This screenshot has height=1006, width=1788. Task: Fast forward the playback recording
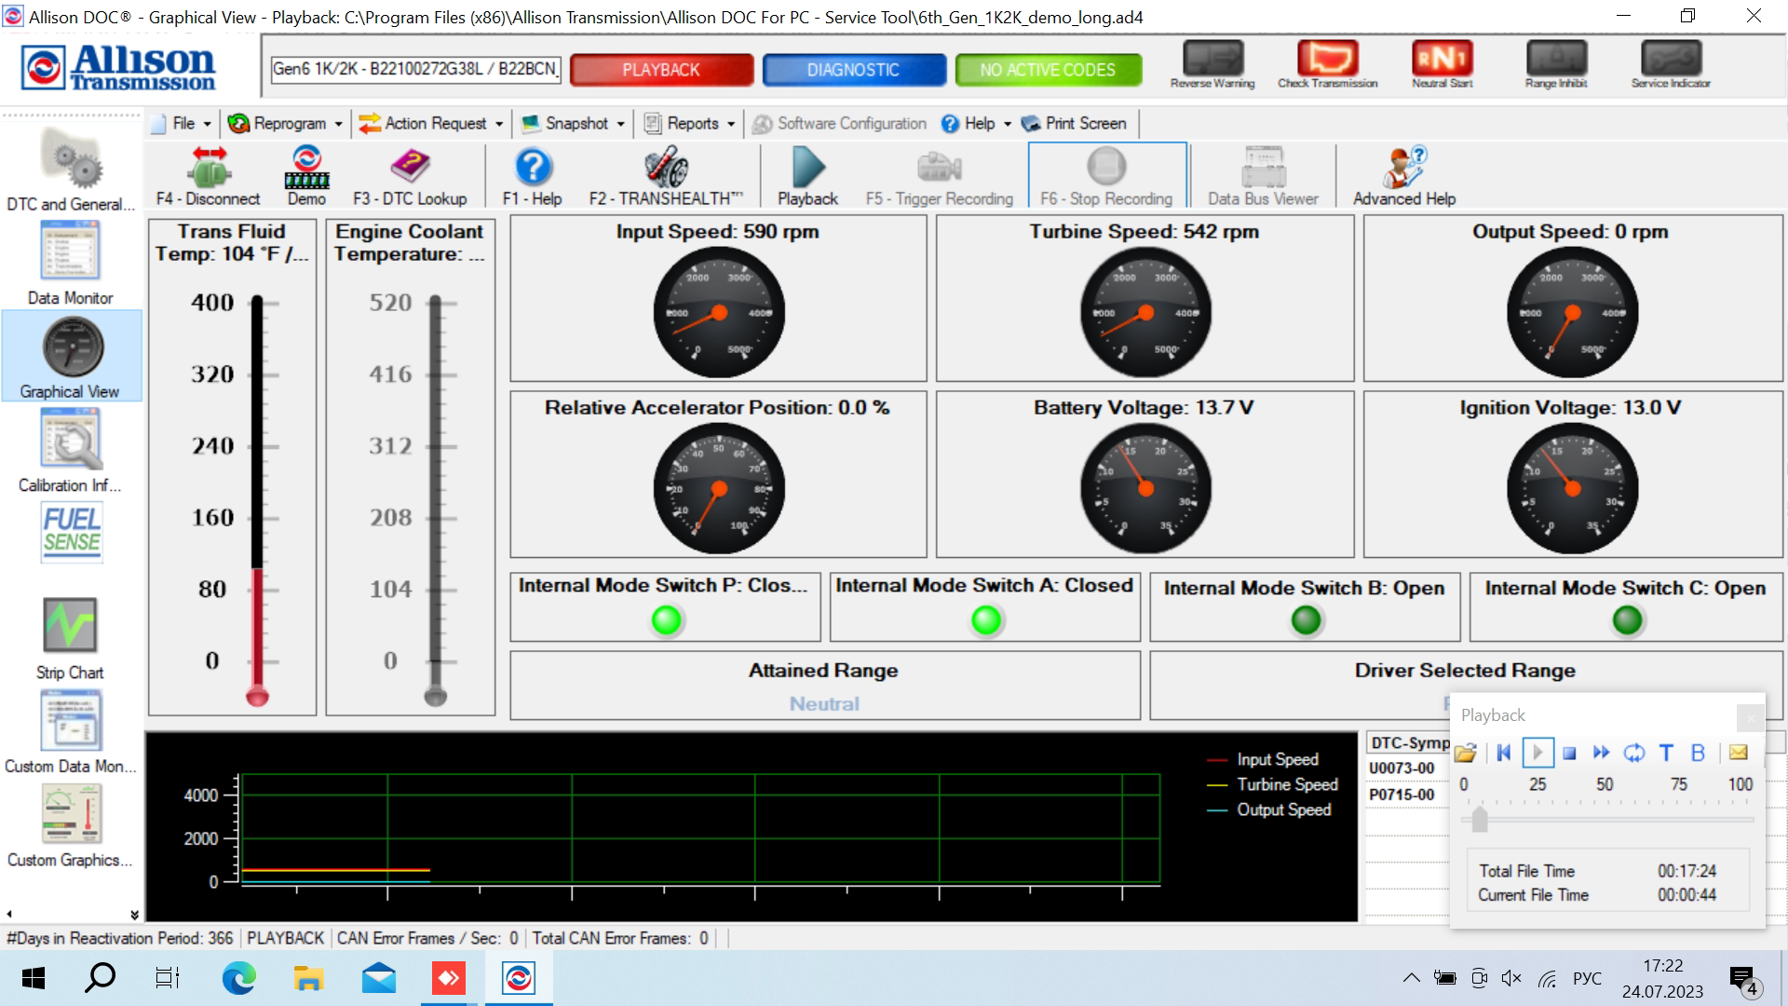click(x=1603, y=753)
